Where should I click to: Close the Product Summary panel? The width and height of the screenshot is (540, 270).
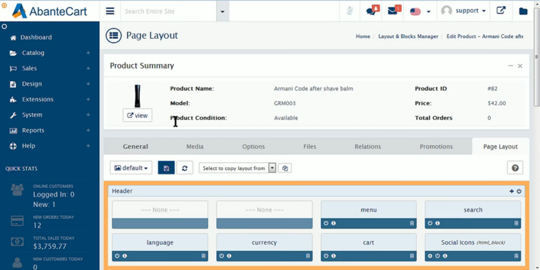(520, 66)
